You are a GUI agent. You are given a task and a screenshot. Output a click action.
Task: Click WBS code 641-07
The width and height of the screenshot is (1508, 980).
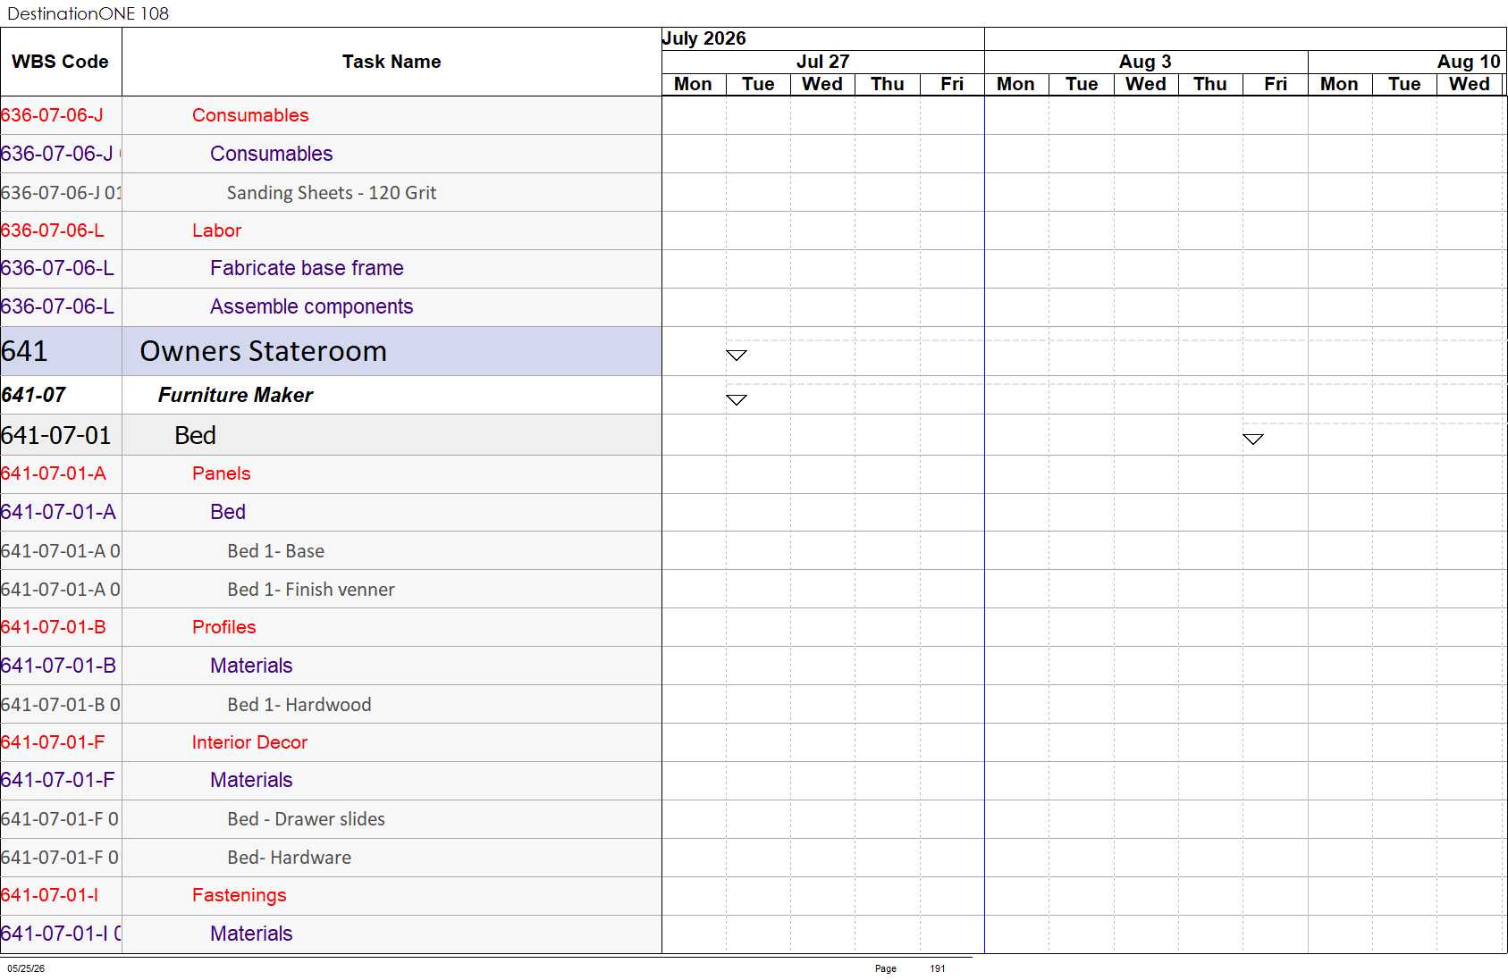pos(33,395)
